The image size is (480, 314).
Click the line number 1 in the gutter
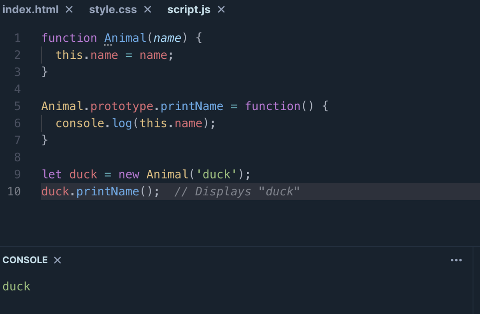coord(17,38)
